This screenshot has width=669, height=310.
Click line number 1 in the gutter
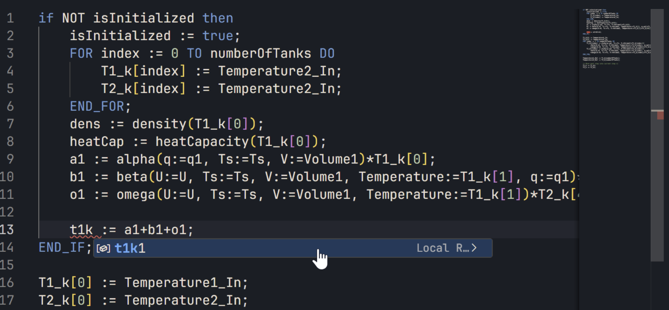(11, 18)
